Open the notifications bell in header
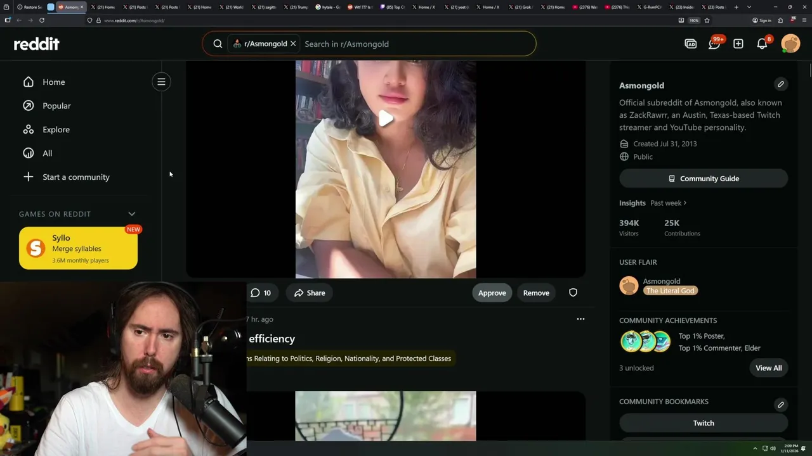Screen dimensions: 812x456 pyautogui.click(x=762, y=44)
